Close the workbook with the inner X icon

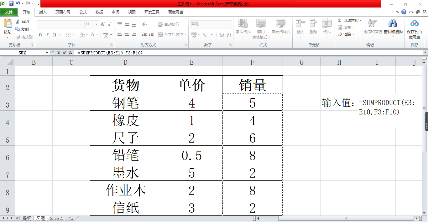424,12
